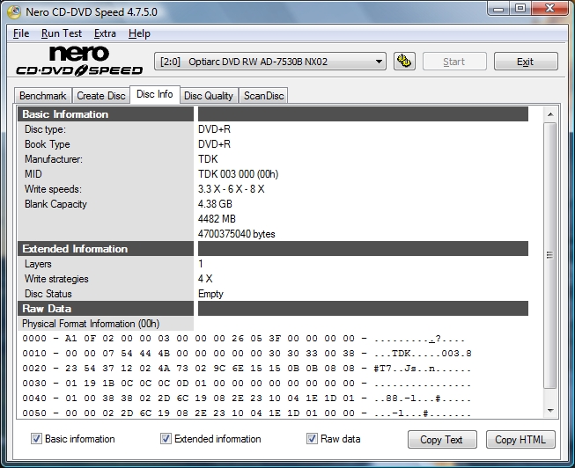The height and width of the screenshot is (468, 575).
Task: Maximize the Nero CD-DVD Speed window
Action: point(520,9)
